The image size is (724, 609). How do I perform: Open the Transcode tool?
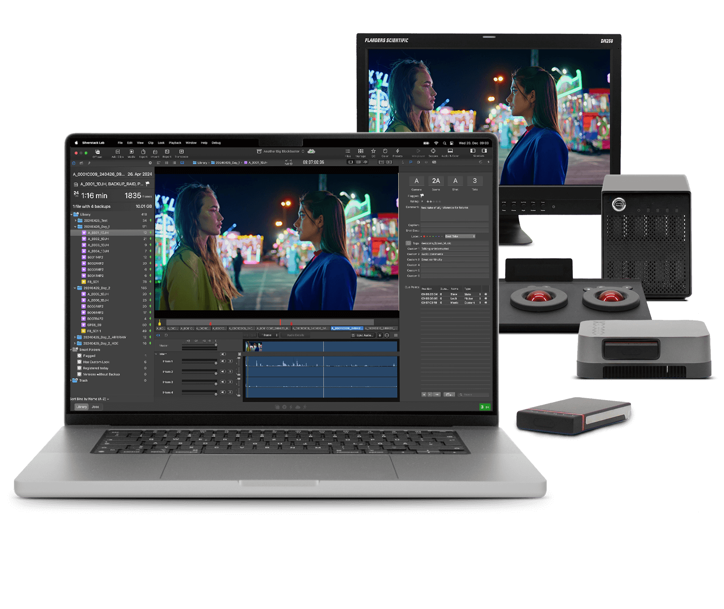(181, 152)
